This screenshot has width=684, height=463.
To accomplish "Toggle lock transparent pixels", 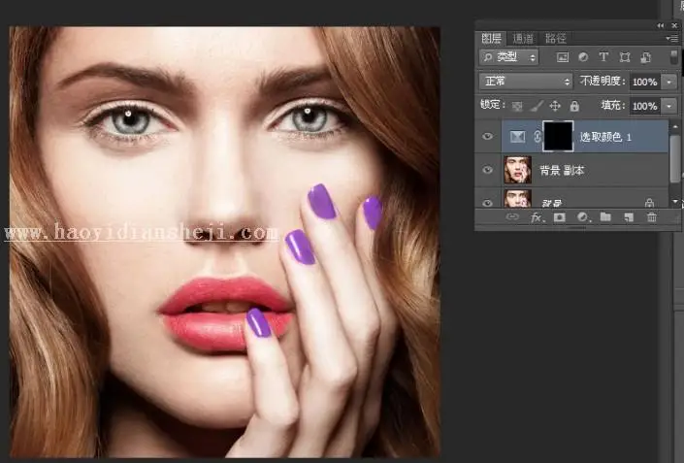I will pos(517,106).
